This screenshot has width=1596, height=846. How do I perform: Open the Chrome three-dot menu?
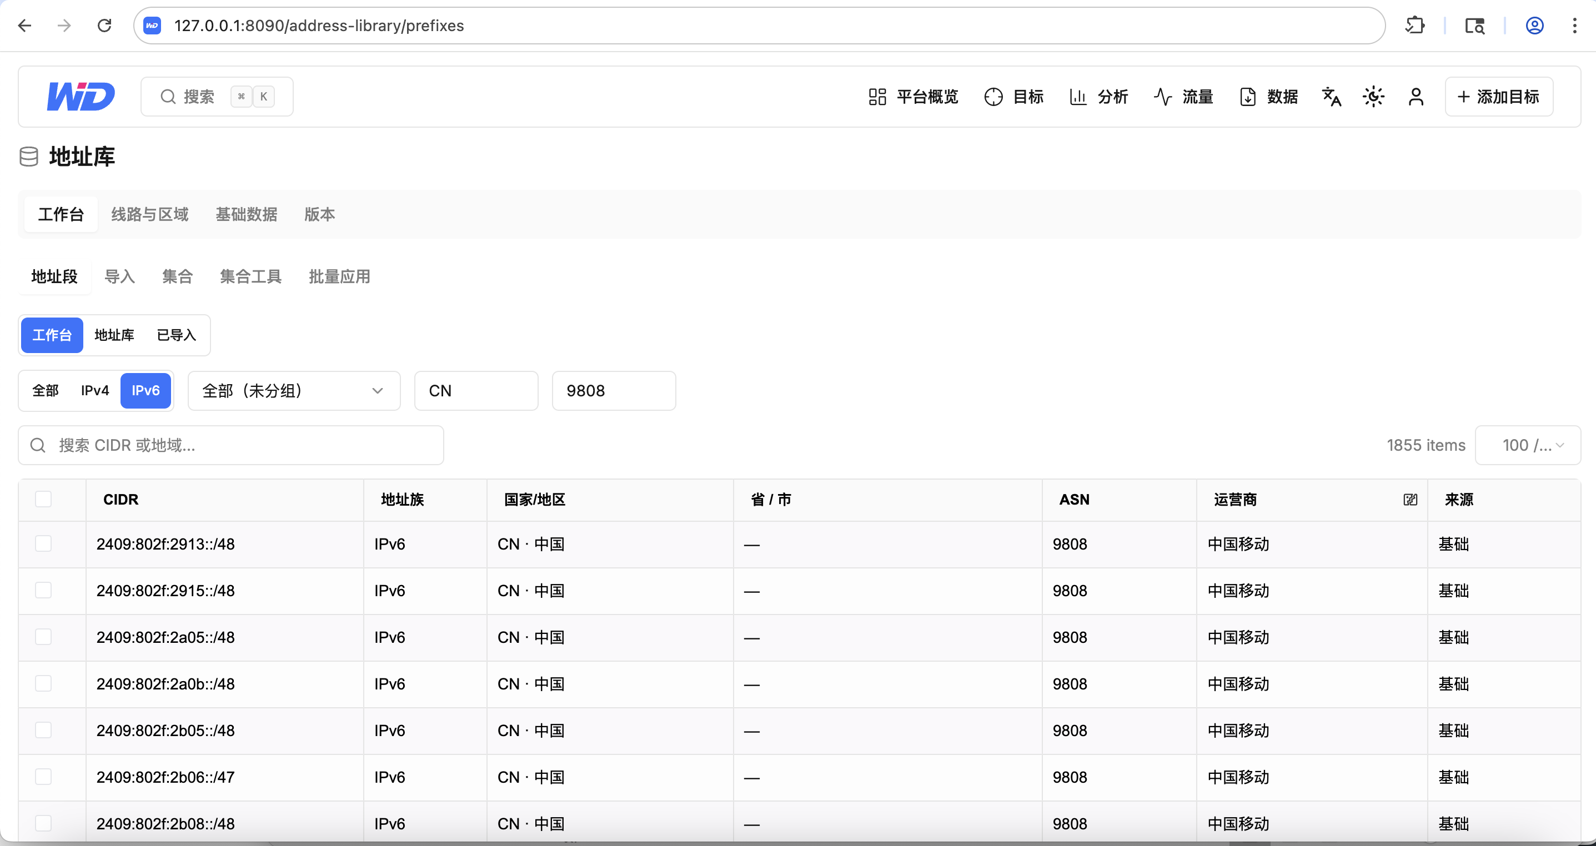click(1574, 26)
